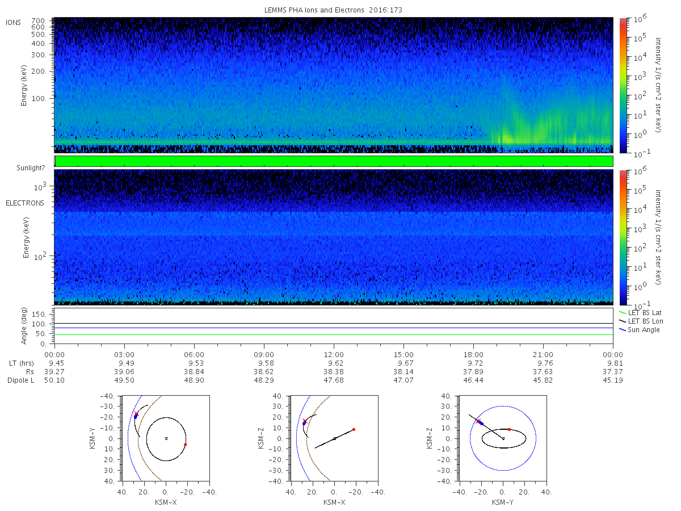681x511 pixels.
Task: Click the 21:00 time tick label
Action: coord(544,354)
